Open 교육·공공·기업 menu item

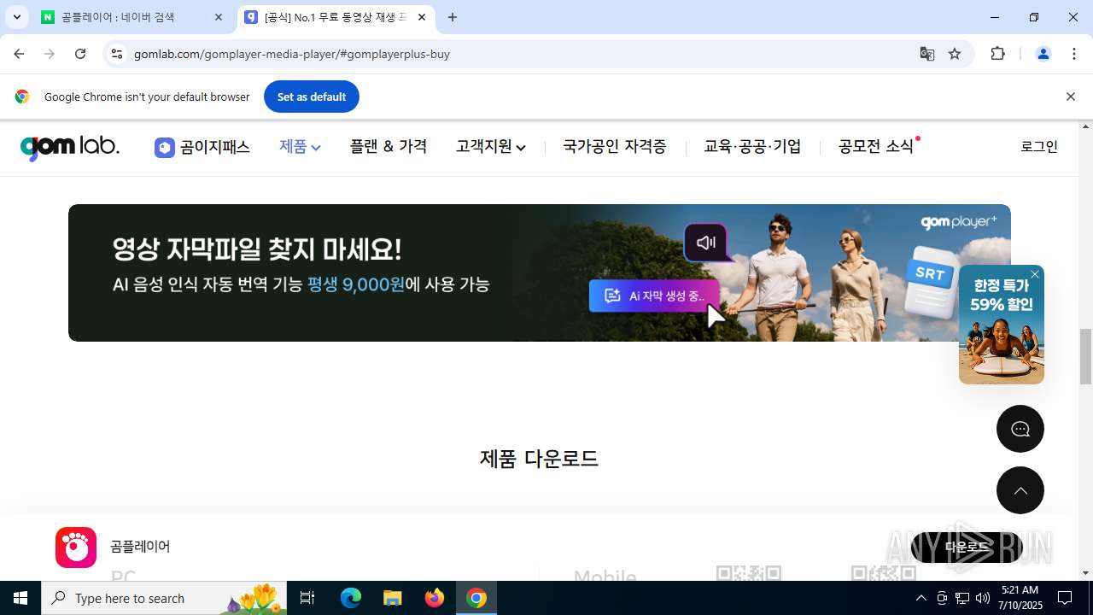point(752,147)
